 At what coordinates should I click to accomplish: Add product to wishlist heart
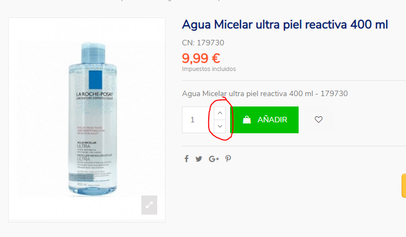pyautogui.click(x=318, y=120)
